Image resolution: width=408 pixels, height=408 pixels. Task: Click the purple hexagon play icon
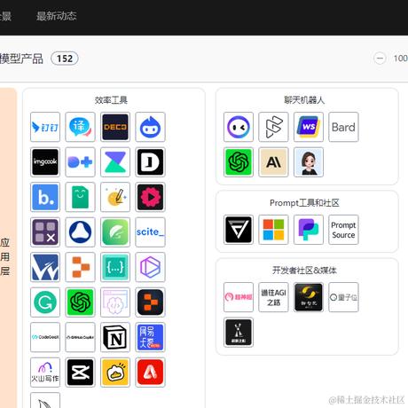[x=150, y=267]
